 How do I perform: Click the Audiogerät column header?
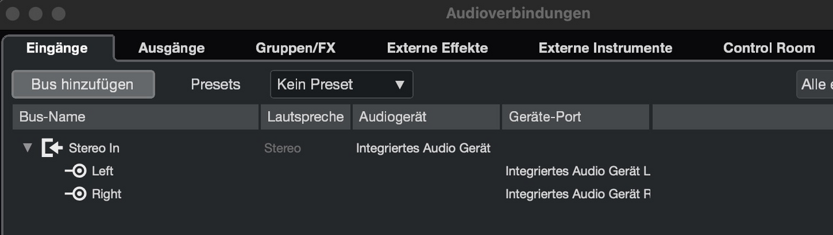click(426, 117)
